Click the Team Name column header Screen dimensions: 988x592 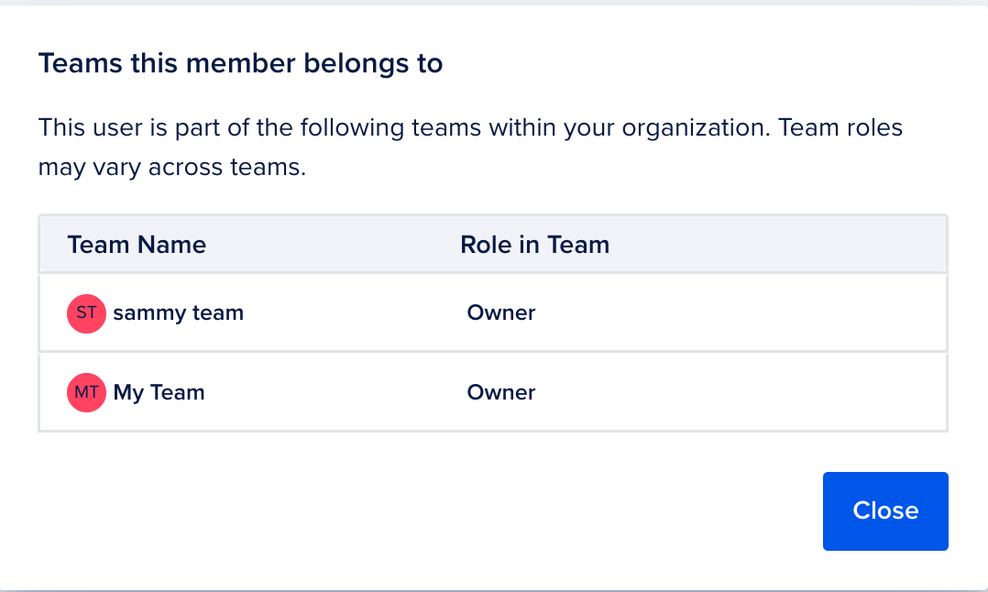pyautogui.click(x=137, y=245)
